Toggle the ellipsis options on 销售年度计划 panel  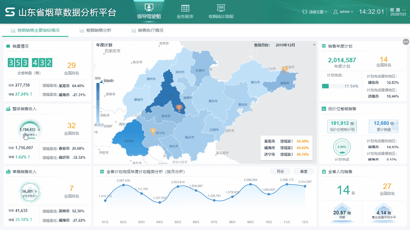click(x=406, y=42)
